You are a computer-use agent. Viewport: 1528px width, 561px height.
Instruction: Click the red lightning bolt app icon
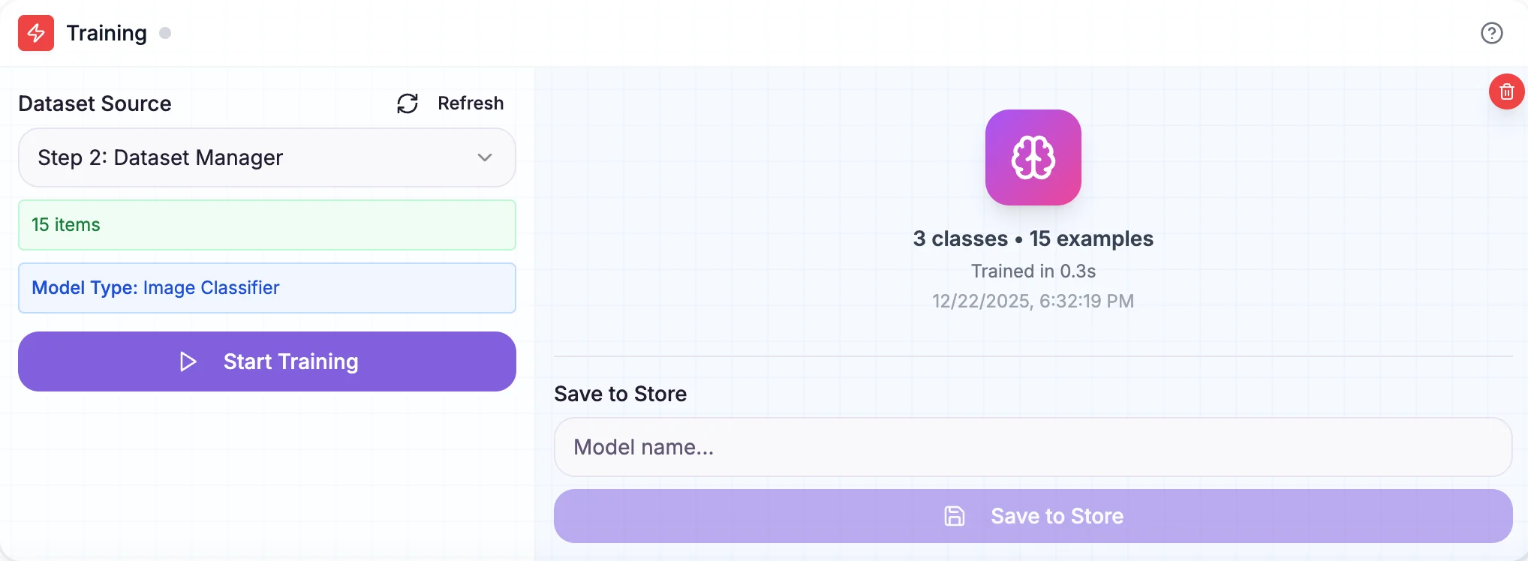[x=35, y=33]
